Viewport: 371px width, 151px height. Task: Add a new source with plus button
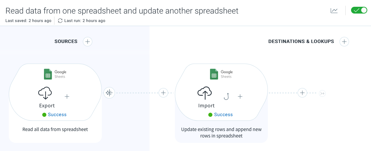point(88,42)
